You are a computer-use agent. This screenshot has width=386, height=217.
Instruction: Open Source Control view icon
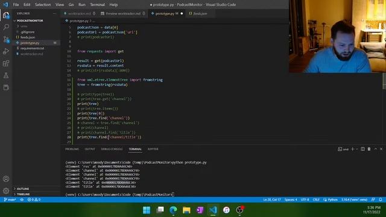click(6, 39)
